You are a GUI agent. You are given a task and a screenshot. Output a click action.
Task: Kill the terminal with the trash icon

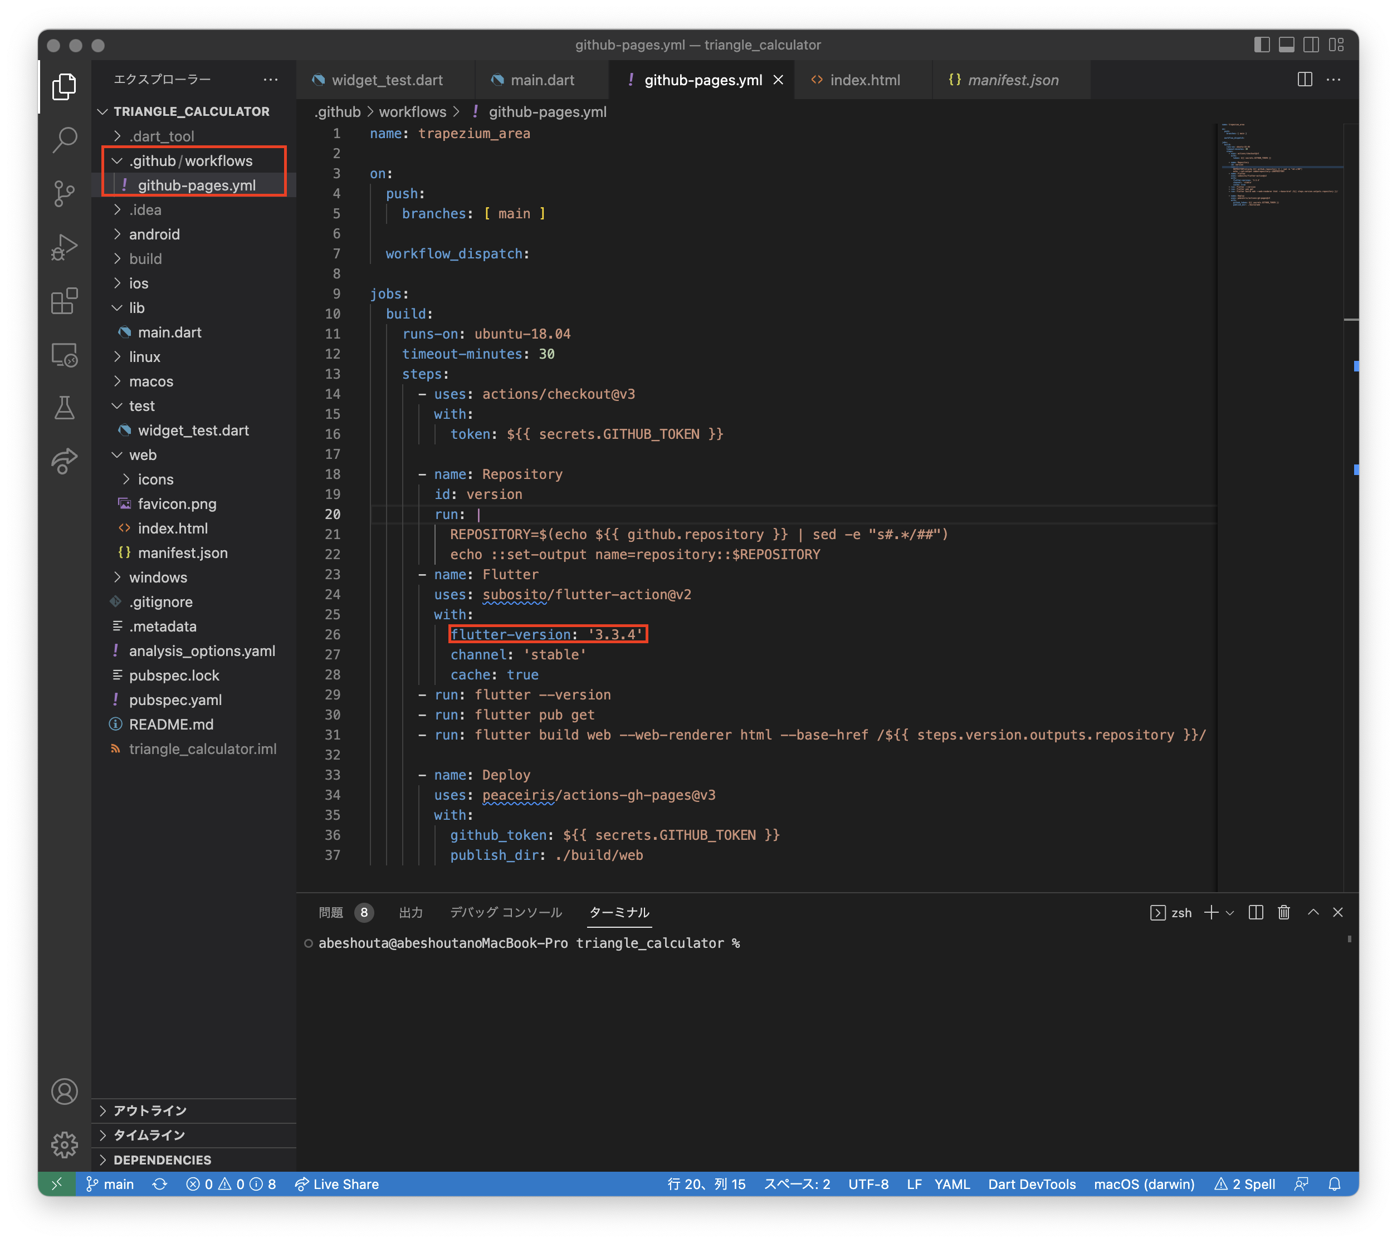(x=1283, y=912)
